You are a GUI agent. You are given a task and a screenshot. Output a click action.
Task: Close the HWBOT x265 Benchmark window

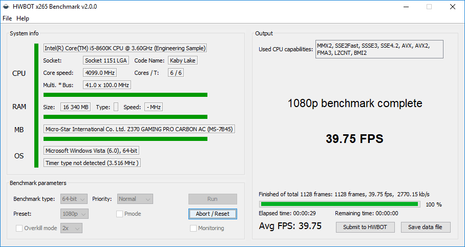coord(453,7)
